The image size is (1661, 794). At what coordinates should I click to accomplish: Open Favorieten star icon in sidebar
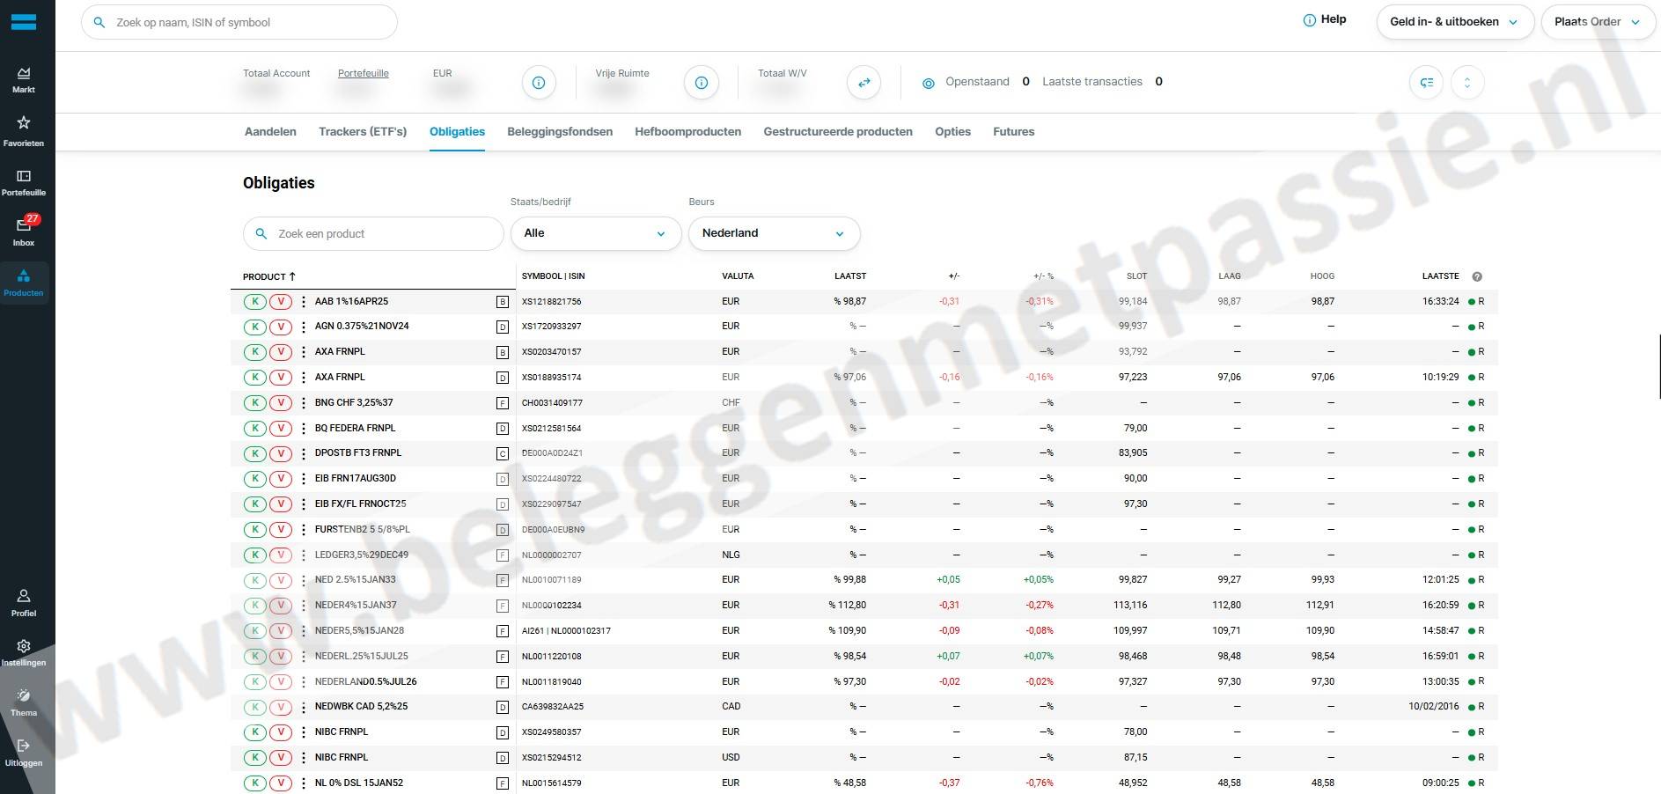pos(24,129)
